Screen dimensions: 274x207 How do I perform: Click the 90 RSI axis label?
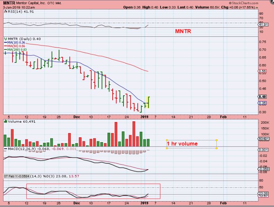[x=261, y=14]
